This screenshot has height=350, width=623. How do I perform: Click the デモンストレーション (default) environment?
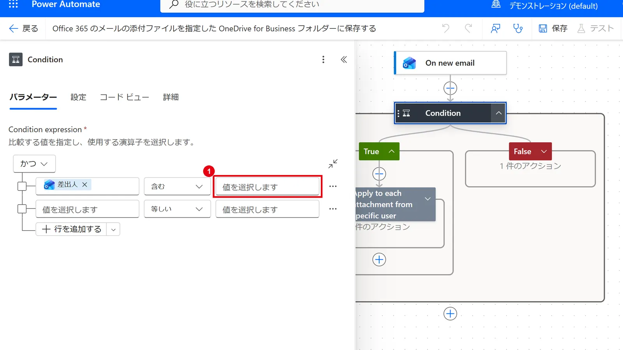(553, 6)
